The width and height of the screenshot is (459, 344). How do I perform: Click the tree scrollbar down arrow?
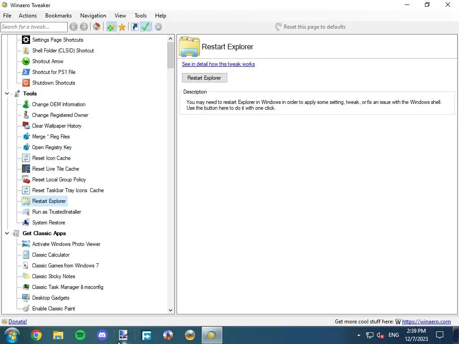click(x=171, y=310)
